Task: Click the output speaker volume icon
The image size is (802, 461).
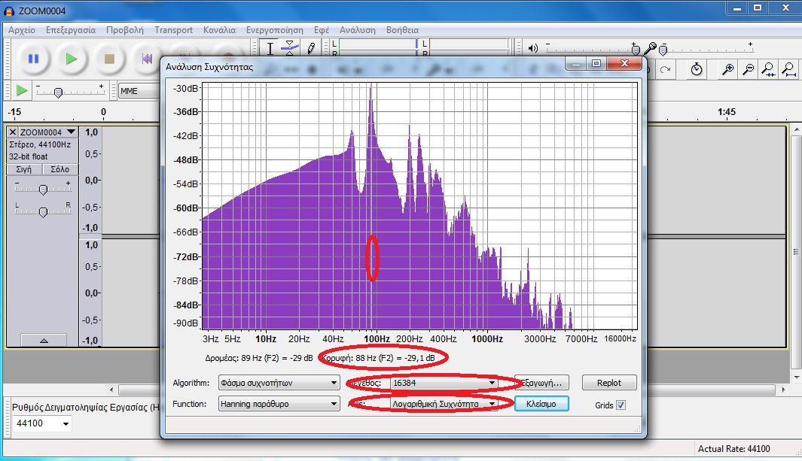Action: tap(533, 48)
